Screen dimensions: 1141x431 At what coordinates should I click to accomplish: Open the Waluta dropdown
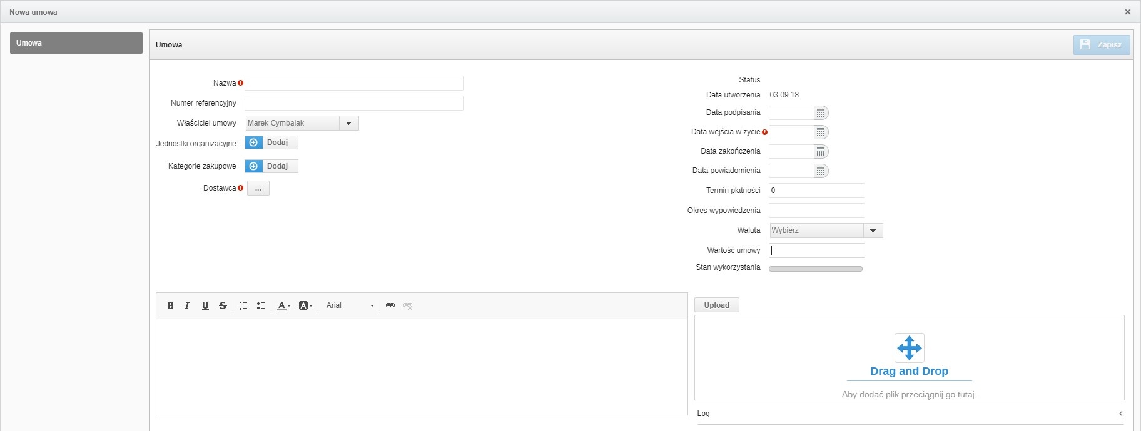click(873, 230)
